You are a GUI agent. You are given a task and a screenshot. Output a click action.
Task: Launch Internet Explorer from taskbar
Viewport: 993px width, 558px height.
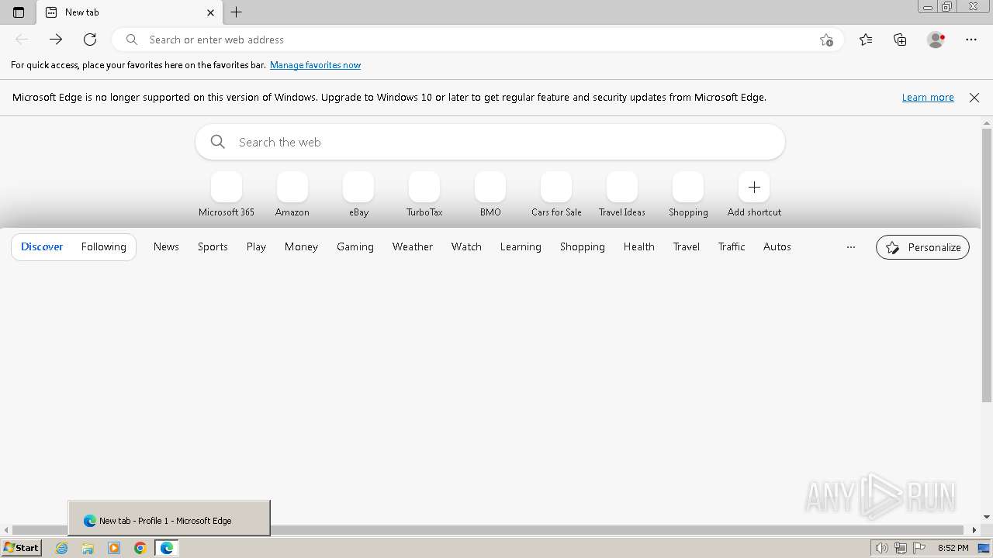pos(62,548)
